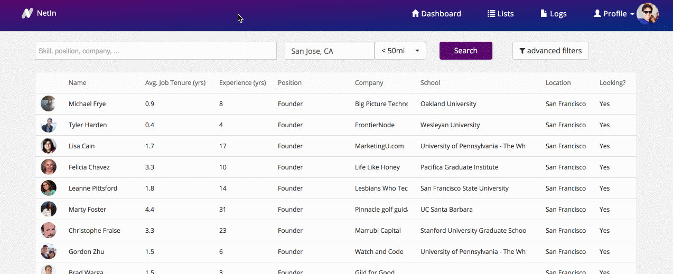The width and height of the screenshot is (673, 274).
Task: Select Felicia Chavez's avatar image
Action: click(49, 167)
